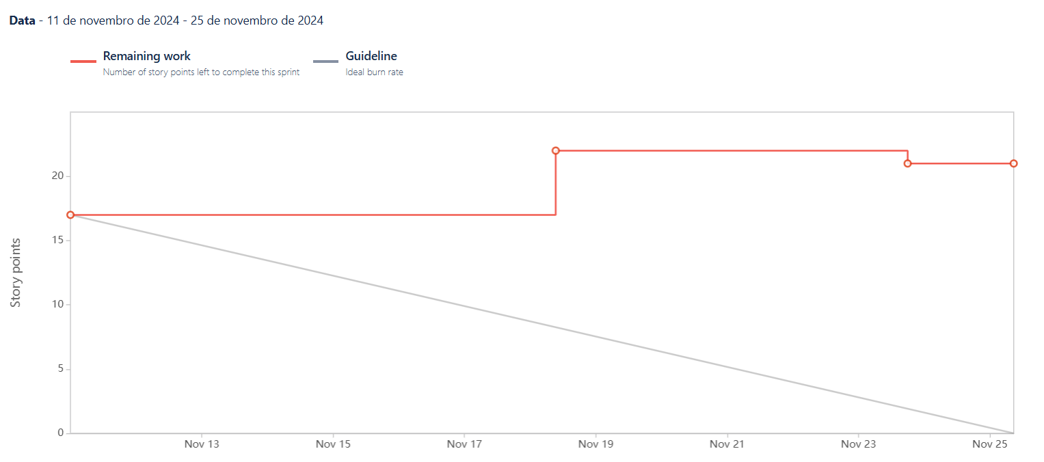Image resolution: width=1044 pixels, height=462 pixels.
Task: Select the "Guideline" legend label
Action: [x=371, y=56]
